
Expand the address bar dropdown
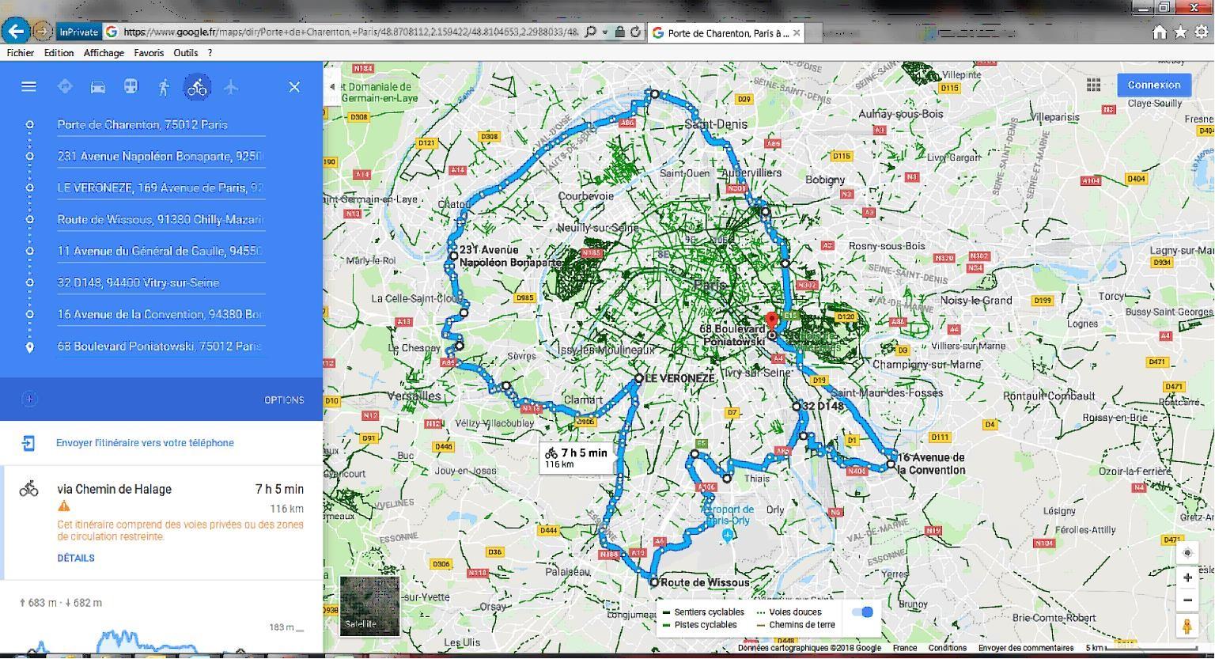(605, 32)
